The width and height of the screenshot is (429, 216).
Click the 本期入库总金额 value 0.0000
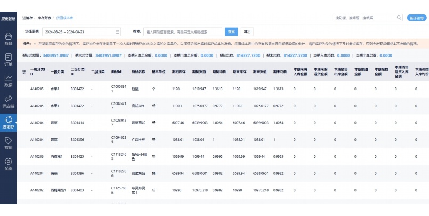(161, 55)
